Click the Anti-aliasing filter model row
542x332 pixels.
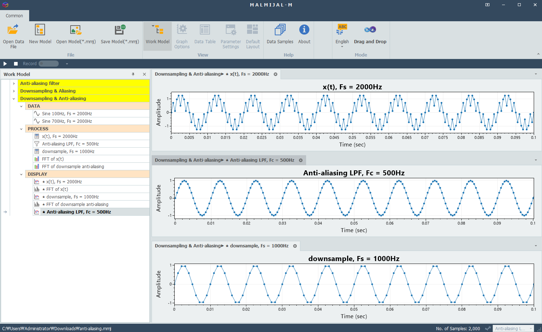(x=84, y=83)
